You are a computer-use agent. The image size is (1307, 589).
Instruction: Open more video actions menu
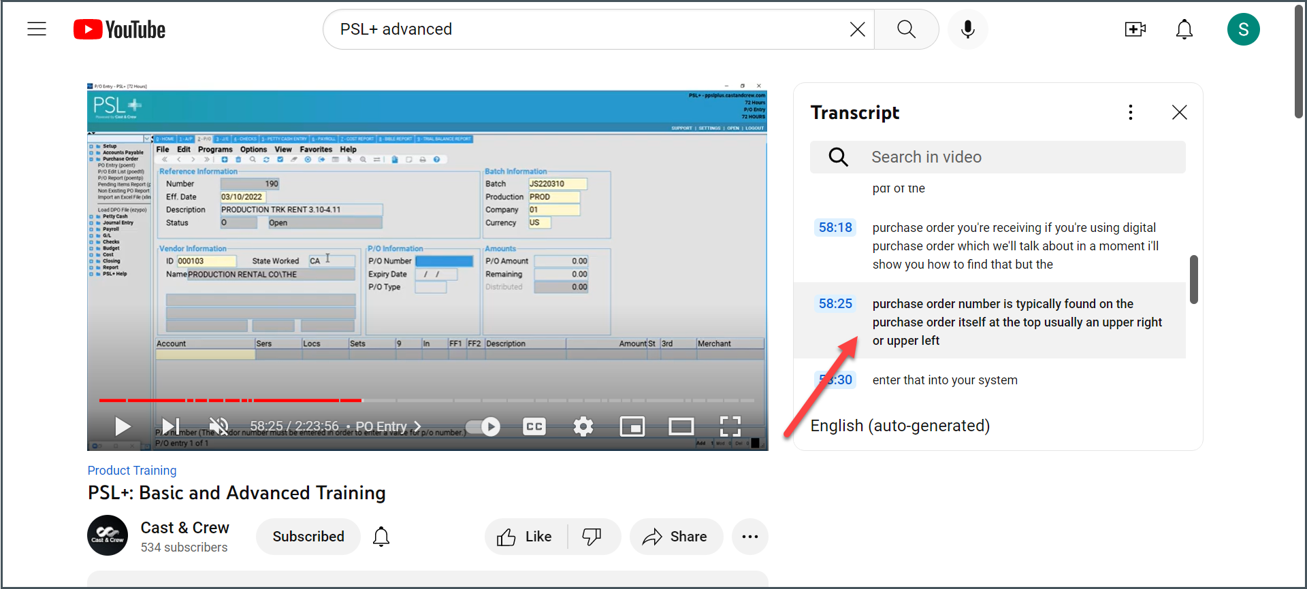coord(750,537)
